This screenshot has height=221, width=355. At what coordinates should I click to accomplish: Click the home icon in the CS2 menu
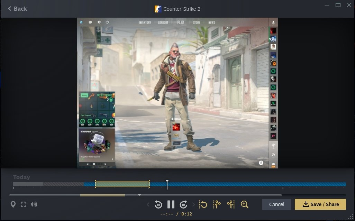pos(81,22)
